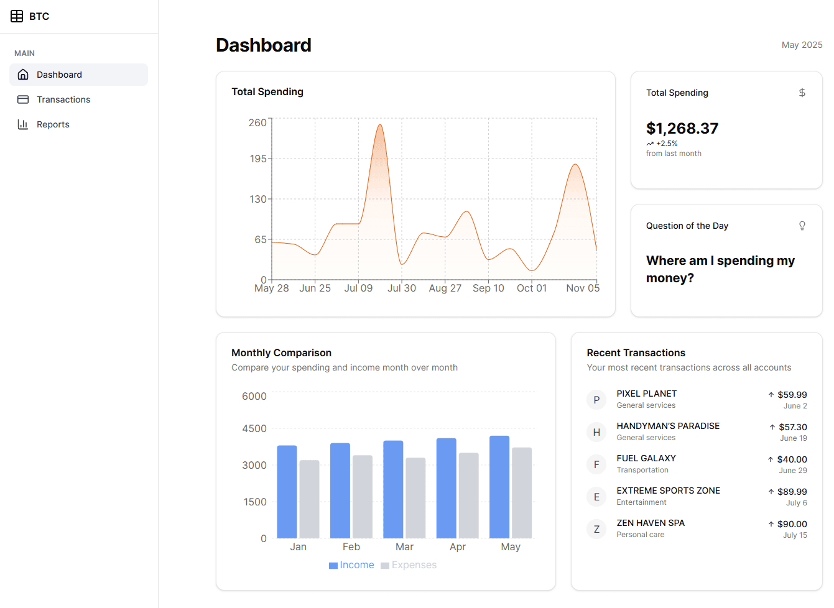The image size is (834, 608).
Task: Open the Transactions page from the sidebar
Action: [x=62, y=99]
